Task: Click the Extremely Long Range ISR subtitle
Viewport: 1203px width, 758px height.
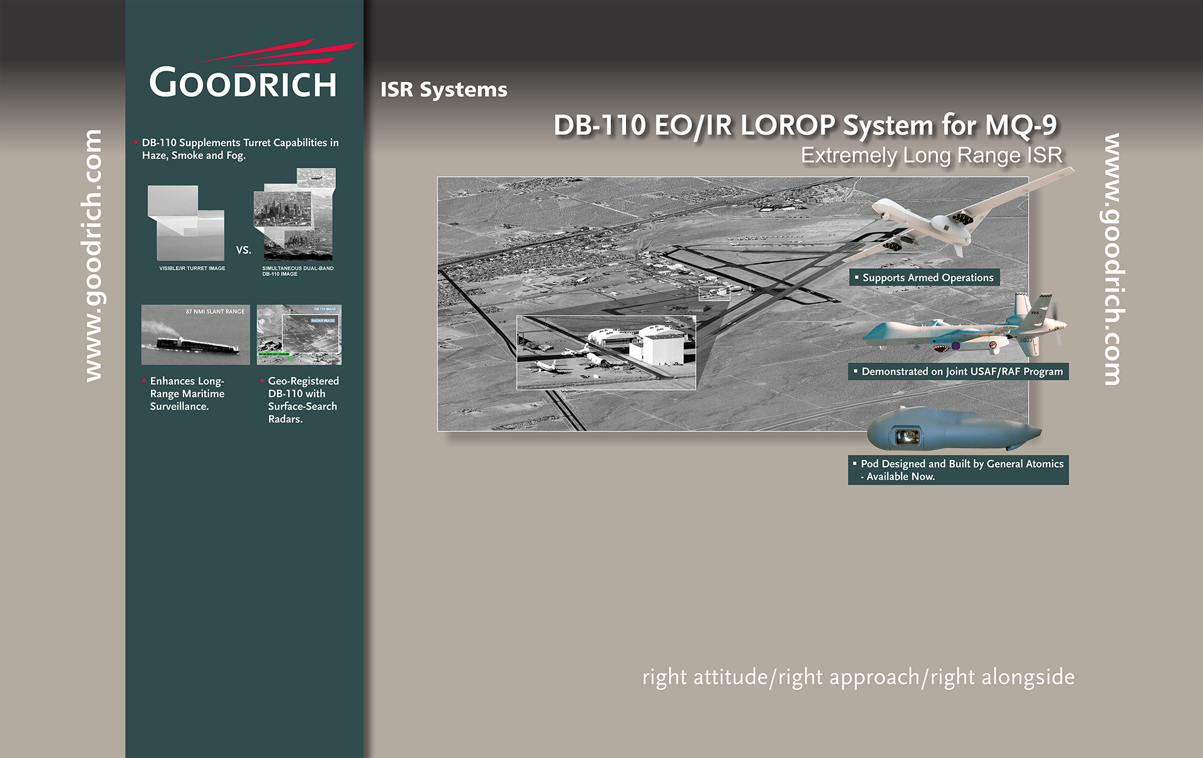Action: [x=932, y=155]
